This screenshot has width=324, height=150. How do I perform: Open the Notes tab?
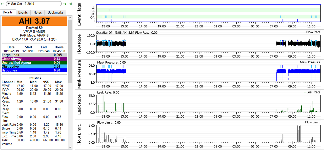coord(38,12)
